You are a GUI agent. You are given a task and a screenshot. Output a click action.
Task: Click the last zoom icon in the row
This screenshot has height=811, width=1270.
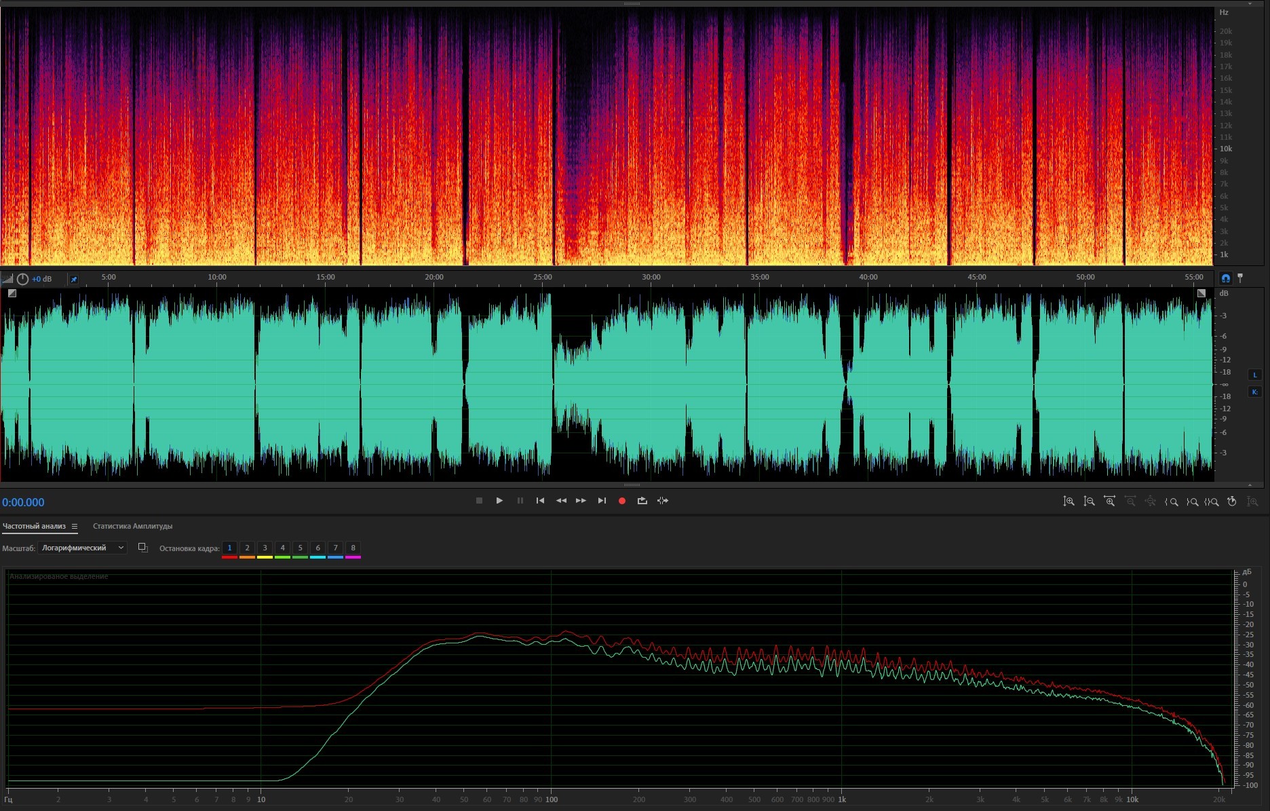pos(1252,502)
